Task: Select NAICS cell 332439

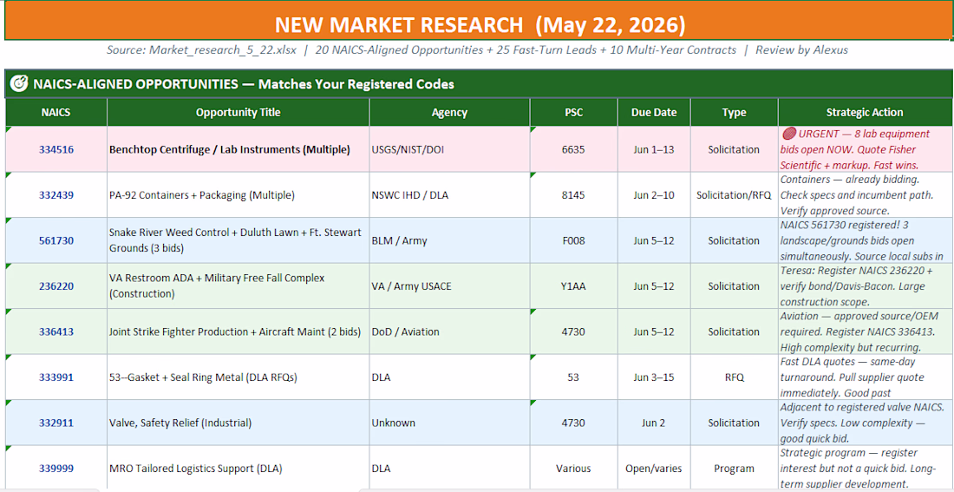Action: coord(56,195)
